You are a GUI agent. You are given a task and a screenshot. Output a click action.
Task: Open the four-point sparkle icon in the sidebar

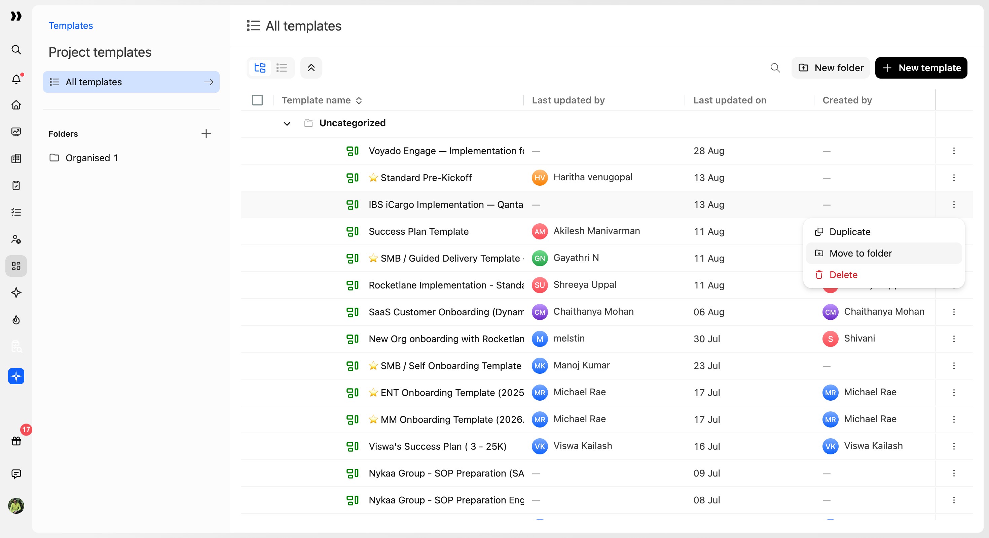(x=16, y=293)
